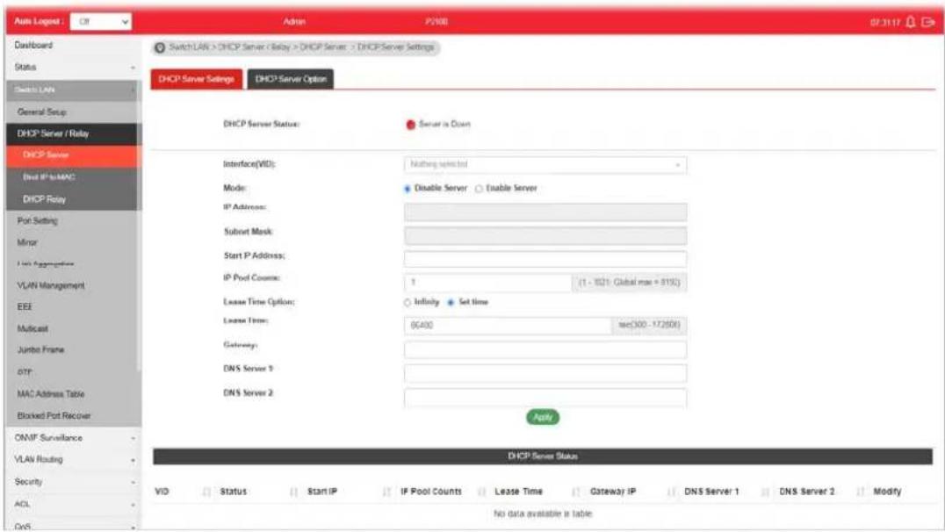This screenshot has height=532, width=945.
Task: Click the Gateway input field
Action: pos(545,349)
